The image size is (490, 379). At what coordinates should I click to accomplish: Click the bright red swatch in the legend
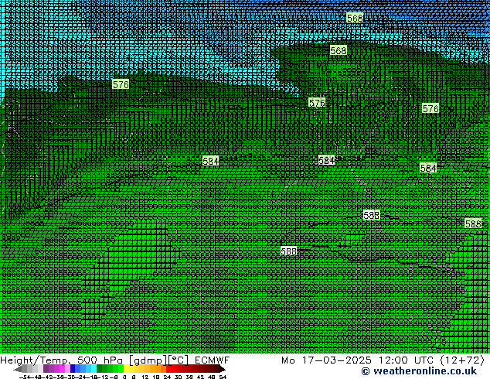tap(168, 369)
